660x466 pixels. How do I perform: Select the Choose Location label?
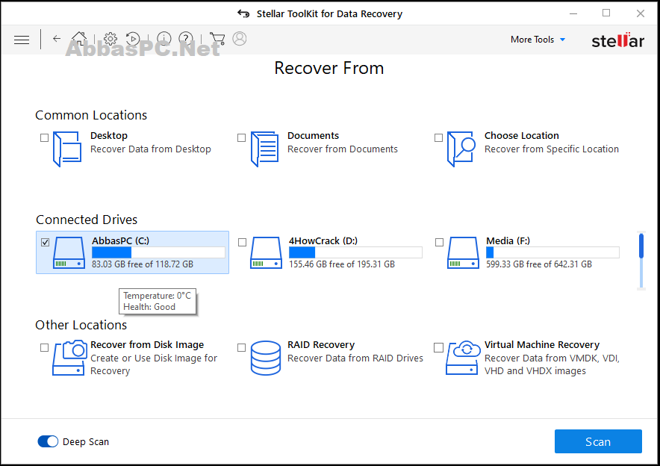tap(522, 136)
